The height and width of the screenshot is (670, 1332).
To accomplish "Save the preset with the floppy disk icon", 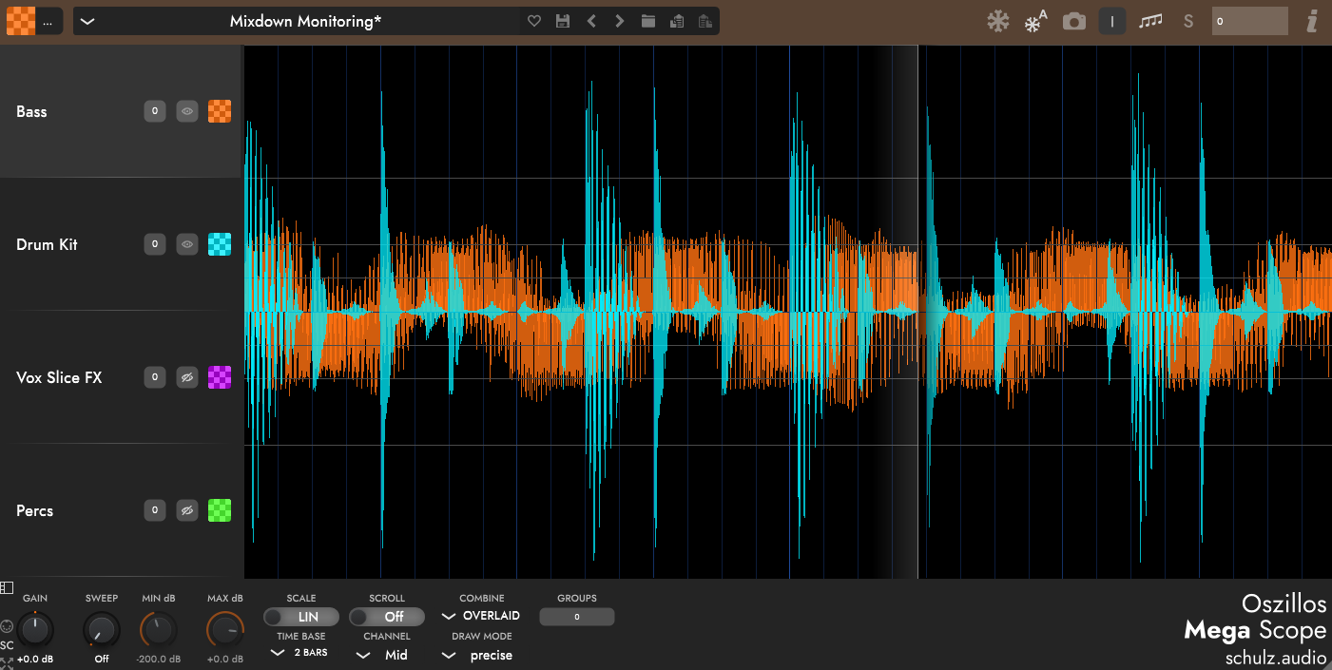I will [563, 21].
